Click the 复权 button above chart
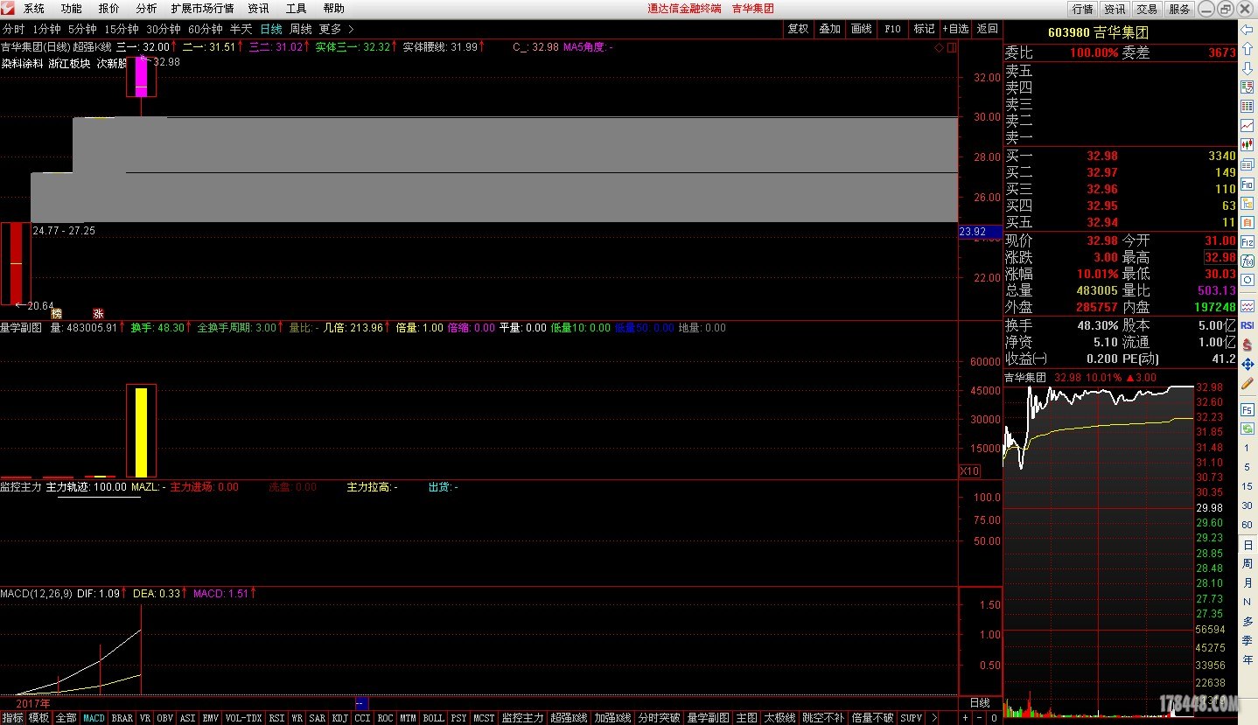 pos(798,29)
